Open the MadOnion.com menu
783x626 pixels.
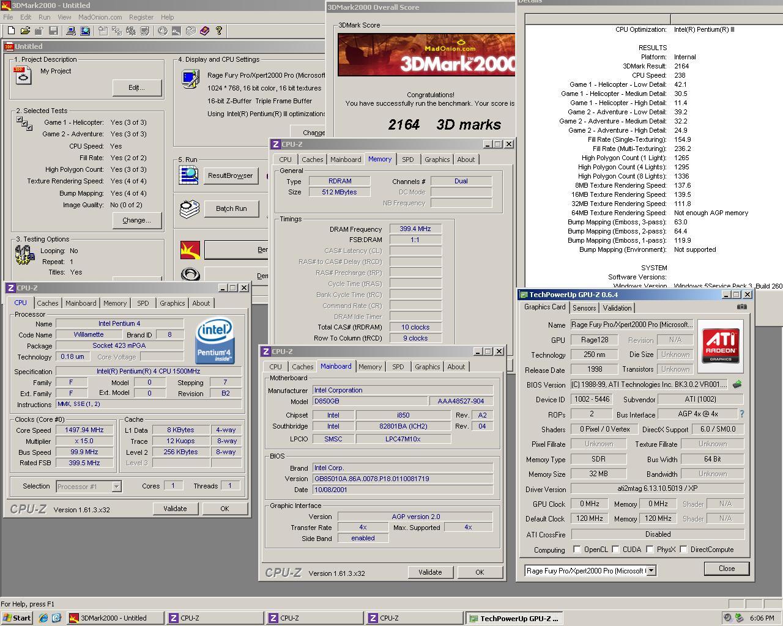[100, 17]
